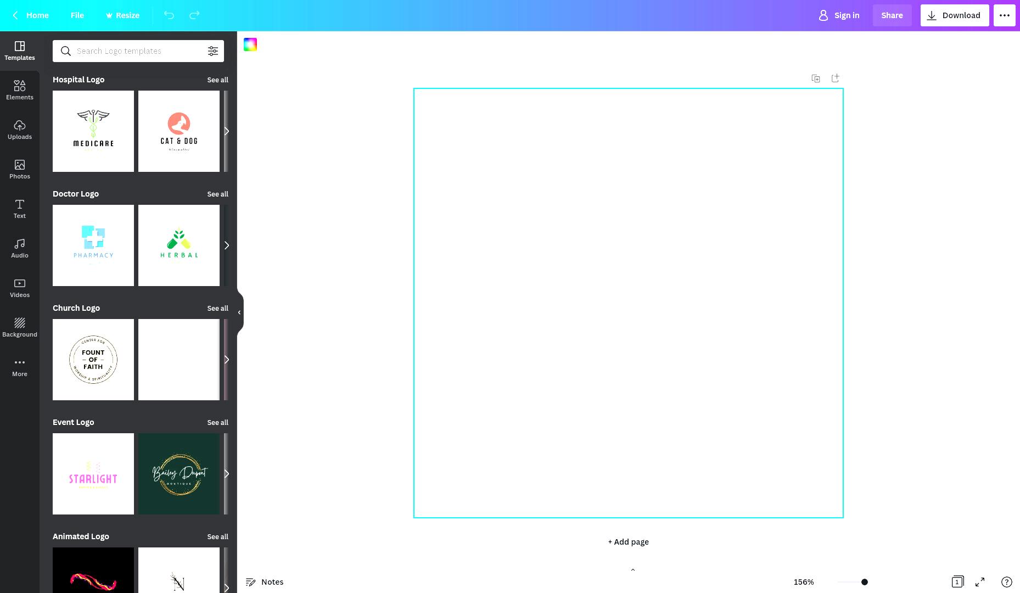Open the More apps panel
The height and width of the screenshot is (593, 1020).
[20, 367]
